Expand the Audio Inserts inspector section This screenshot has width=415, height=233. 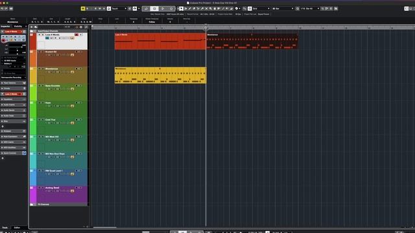pyautogui.click(x=13, y=105)
